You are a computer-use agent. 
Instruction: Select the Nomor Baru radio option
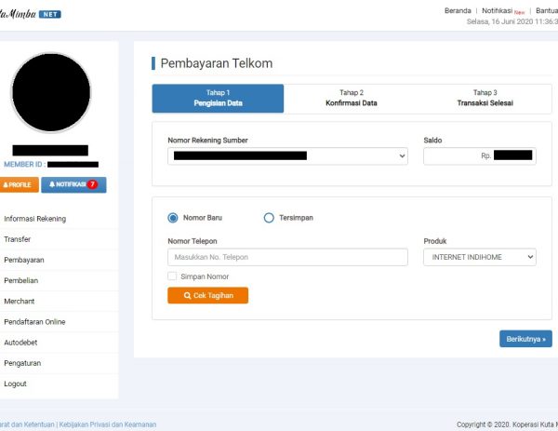[x=173, y=218]
